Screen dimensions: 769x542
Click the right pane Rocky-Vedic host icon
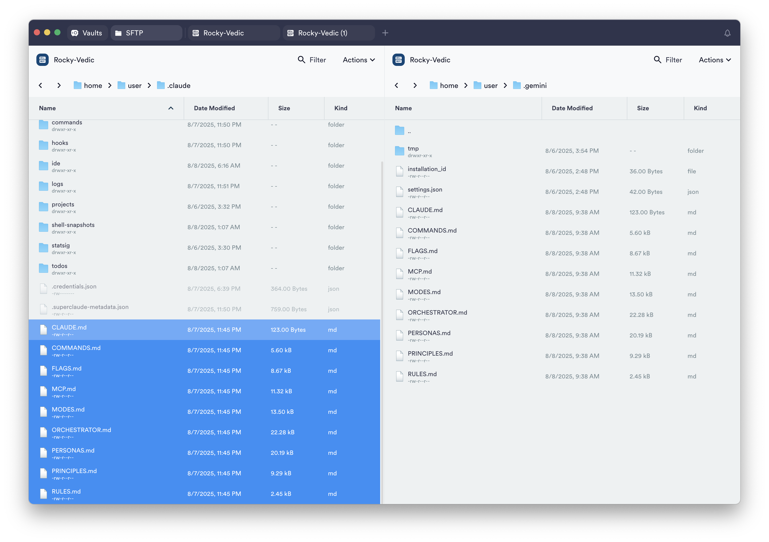click(399, 60)
